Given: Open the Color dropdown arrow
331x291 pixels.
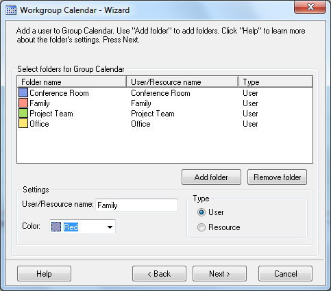Looking at the screenshot, I should point(110,227).
